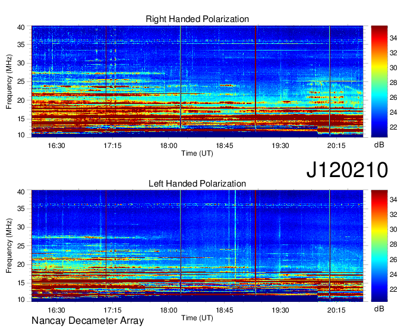This screenshot has width=404, height=328.
Task: Click the Right Handed Polarization spectrogram image
Action: click(197, 81)
